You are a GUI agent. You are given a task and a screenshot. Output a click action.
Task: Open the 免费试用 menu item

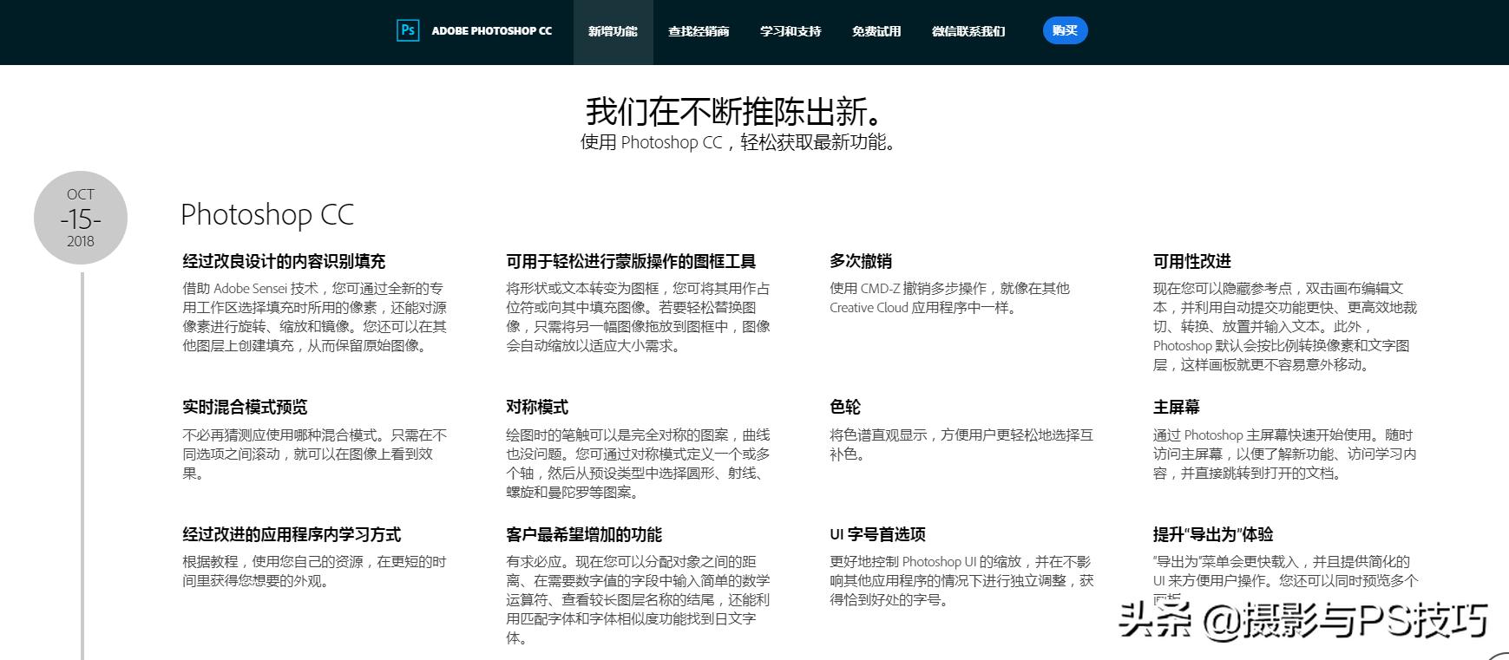(x=876, y=31)
